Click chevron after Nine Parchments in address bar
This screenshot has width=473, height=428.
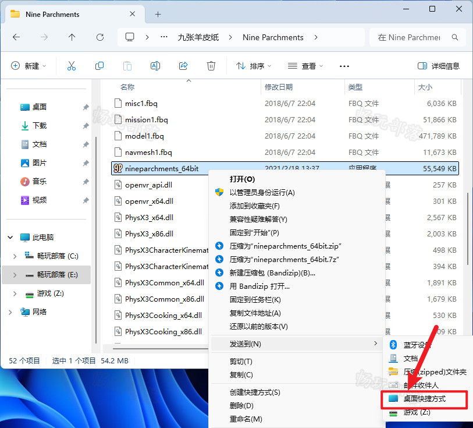tap(316, 37)
